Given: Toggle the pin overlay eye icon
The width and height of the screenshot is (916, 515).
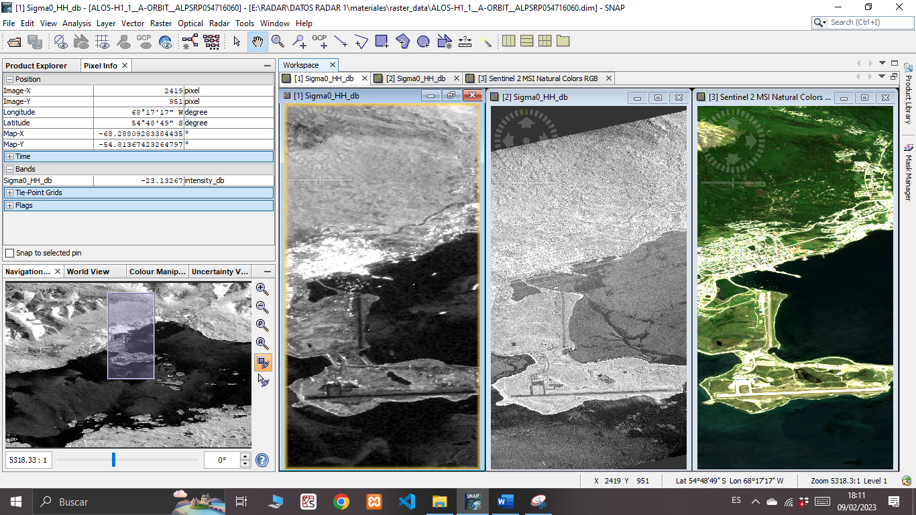Looking at the screenshot, I should pyautogui.click(x=123, y=42).
